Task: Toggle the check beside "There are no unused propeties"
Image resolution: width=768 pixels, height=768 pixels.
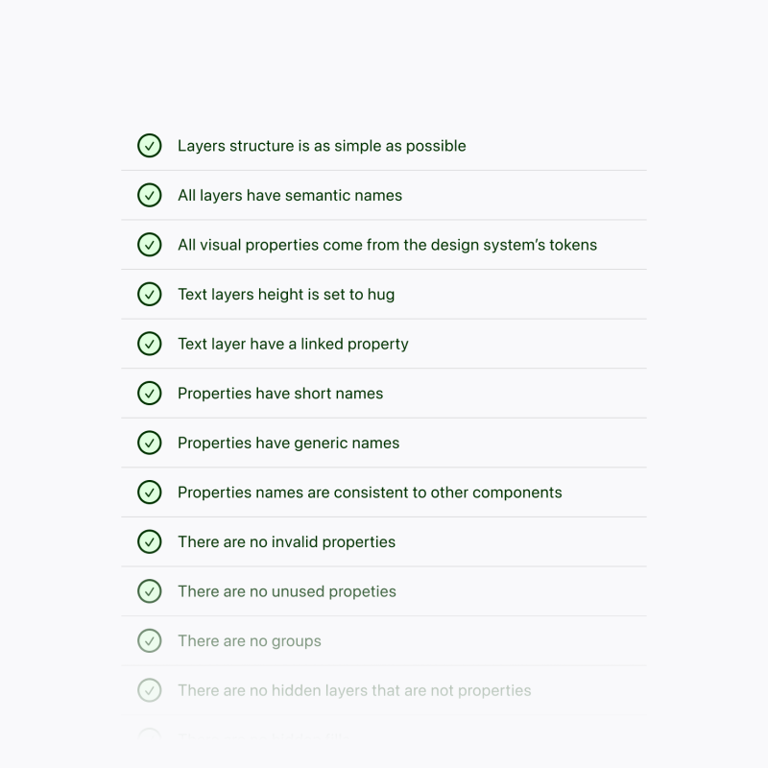Action: point(150,591)
